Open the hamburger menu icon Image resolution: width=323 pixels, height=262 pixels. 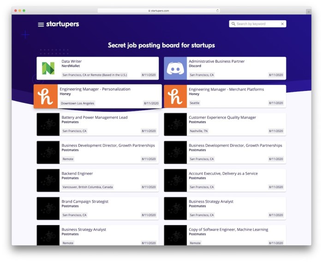41,24
